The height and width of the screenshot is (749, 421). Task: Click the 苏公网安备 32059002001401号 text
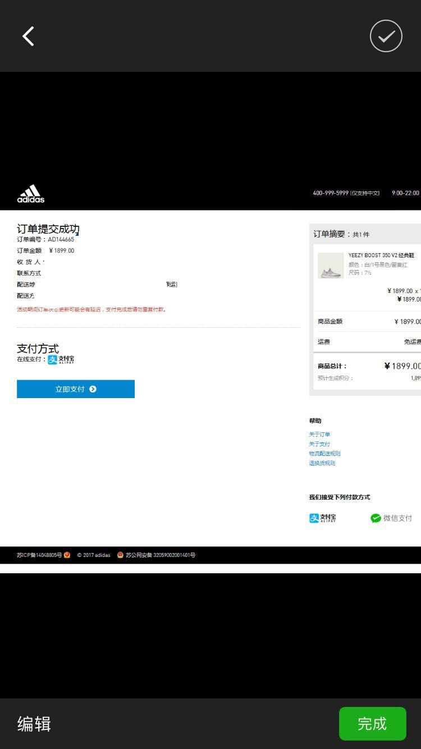click(x=161, y=555)
